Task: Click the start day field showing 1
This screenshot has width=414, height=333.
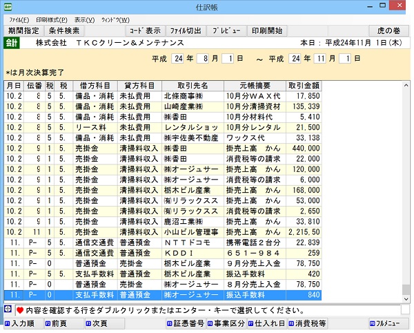Action: click(228, 59)
